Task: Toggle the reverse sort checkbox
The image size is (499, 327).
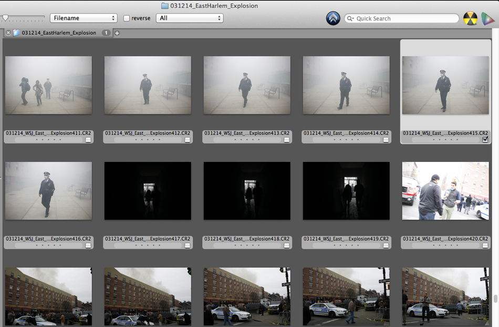Action: click(127, 18)
